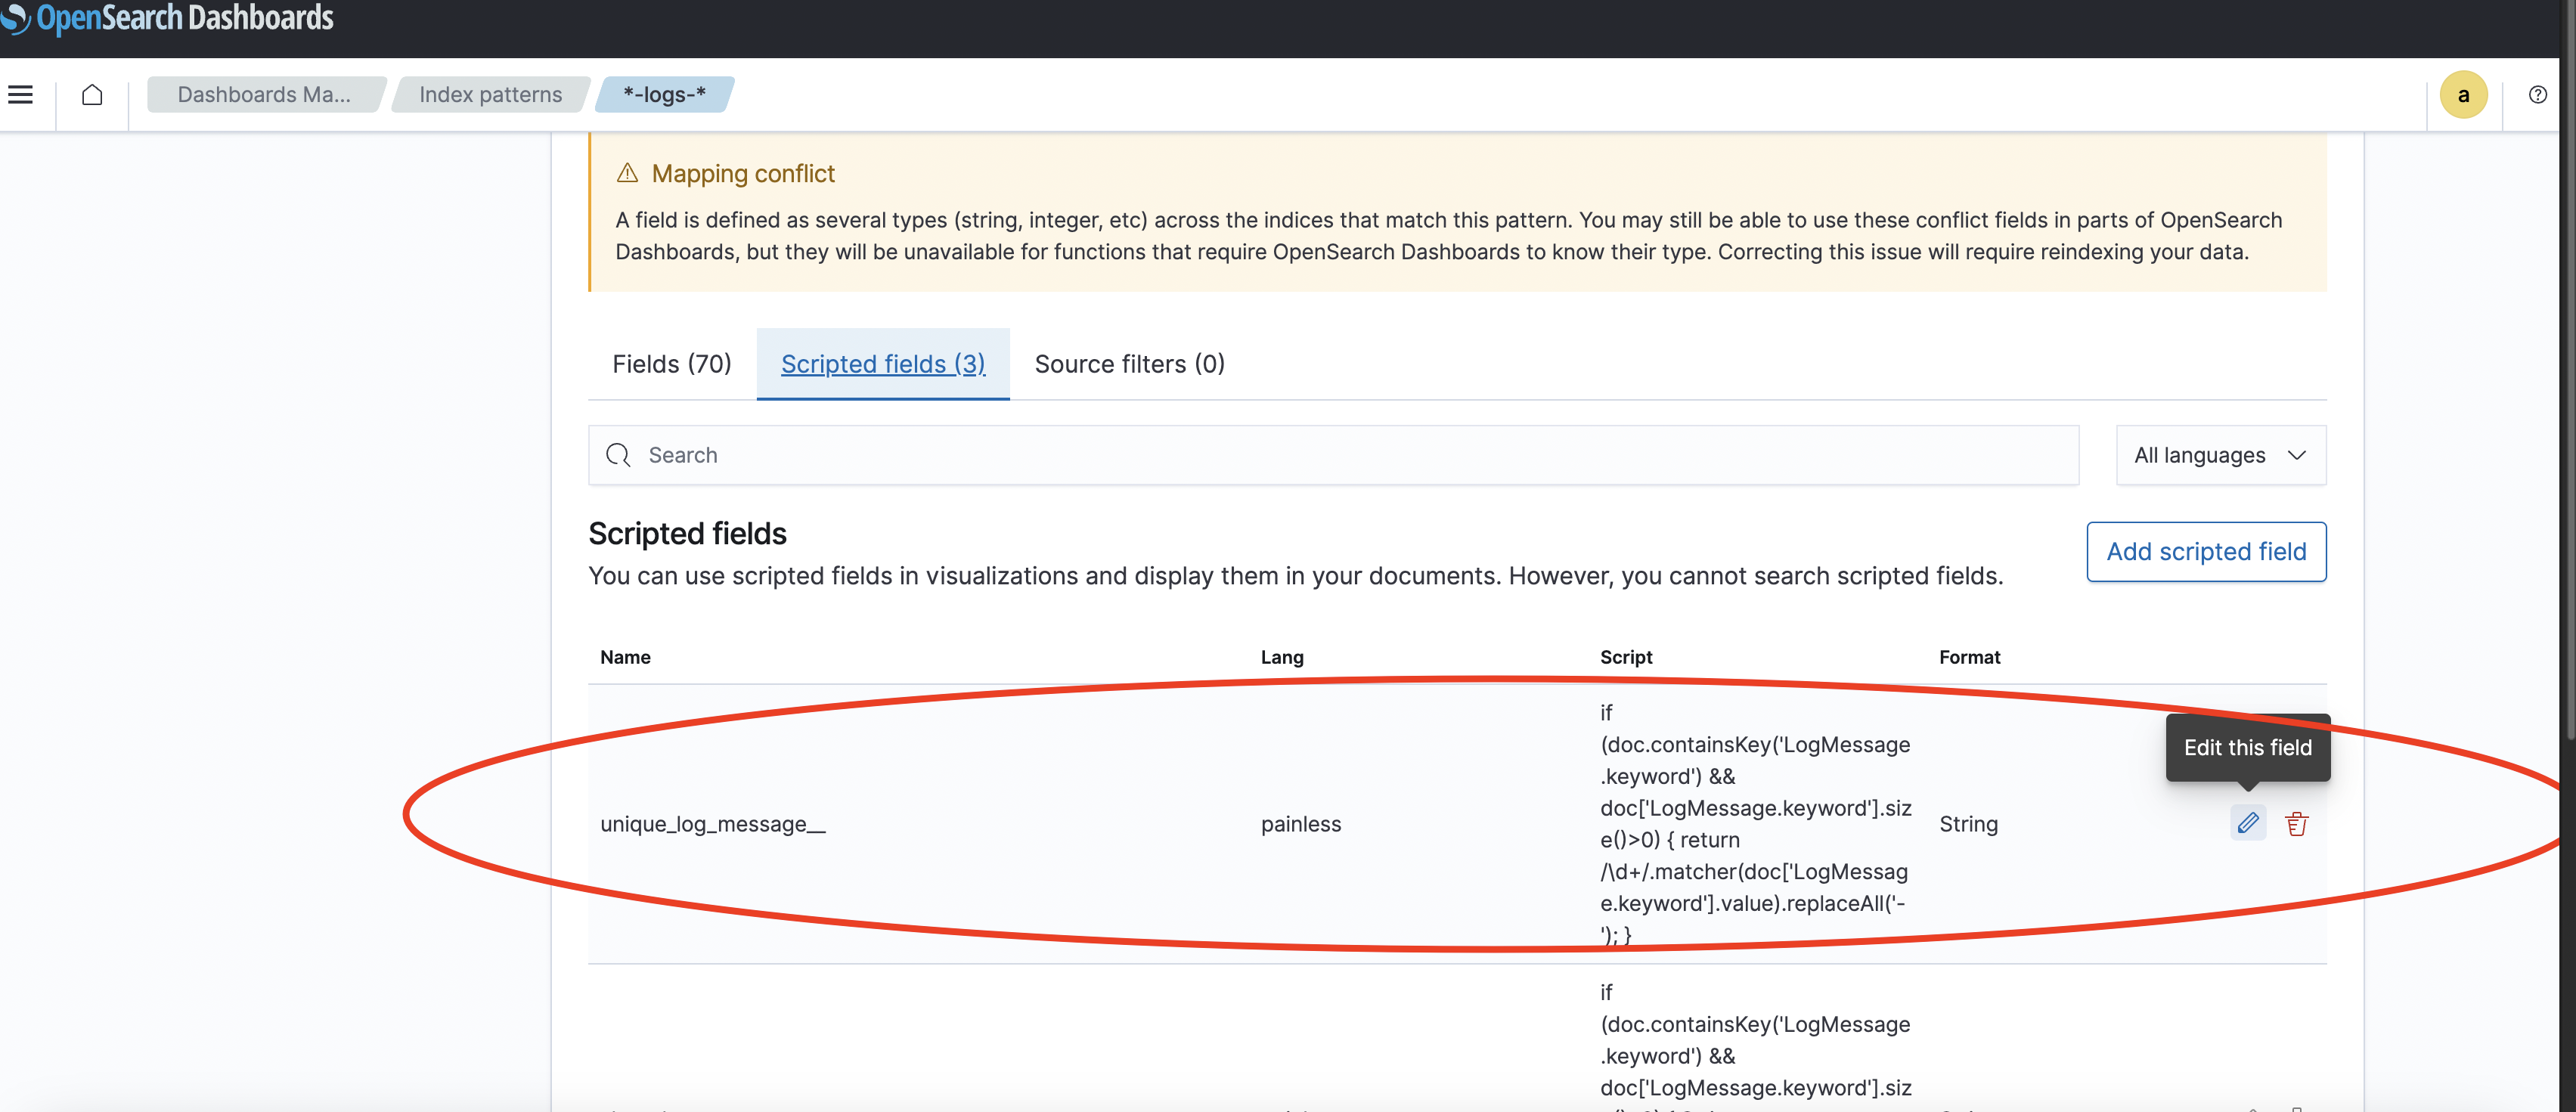Screen dimensions: 2576x1112
Task: Expand the language filter chevron
Action: tap(2296, 455)
